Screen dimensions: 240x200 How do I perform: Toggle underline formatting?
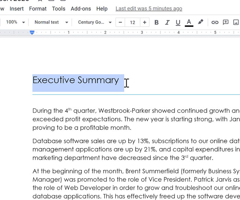178,22
